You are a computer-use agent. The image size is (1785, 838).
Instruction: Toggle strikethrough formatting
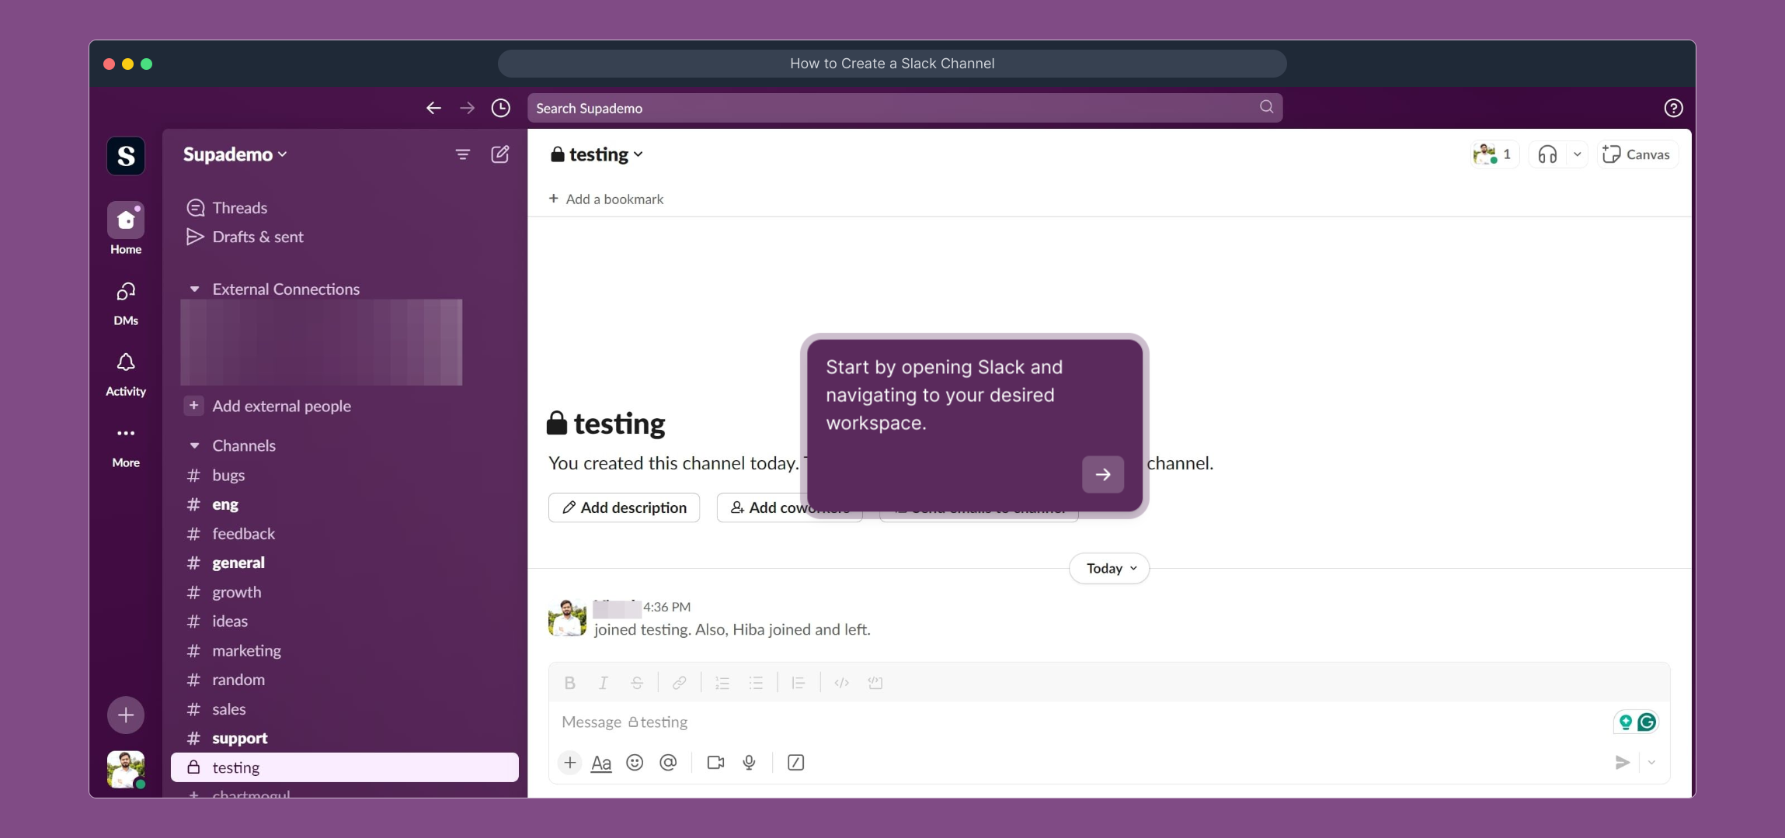635,682
